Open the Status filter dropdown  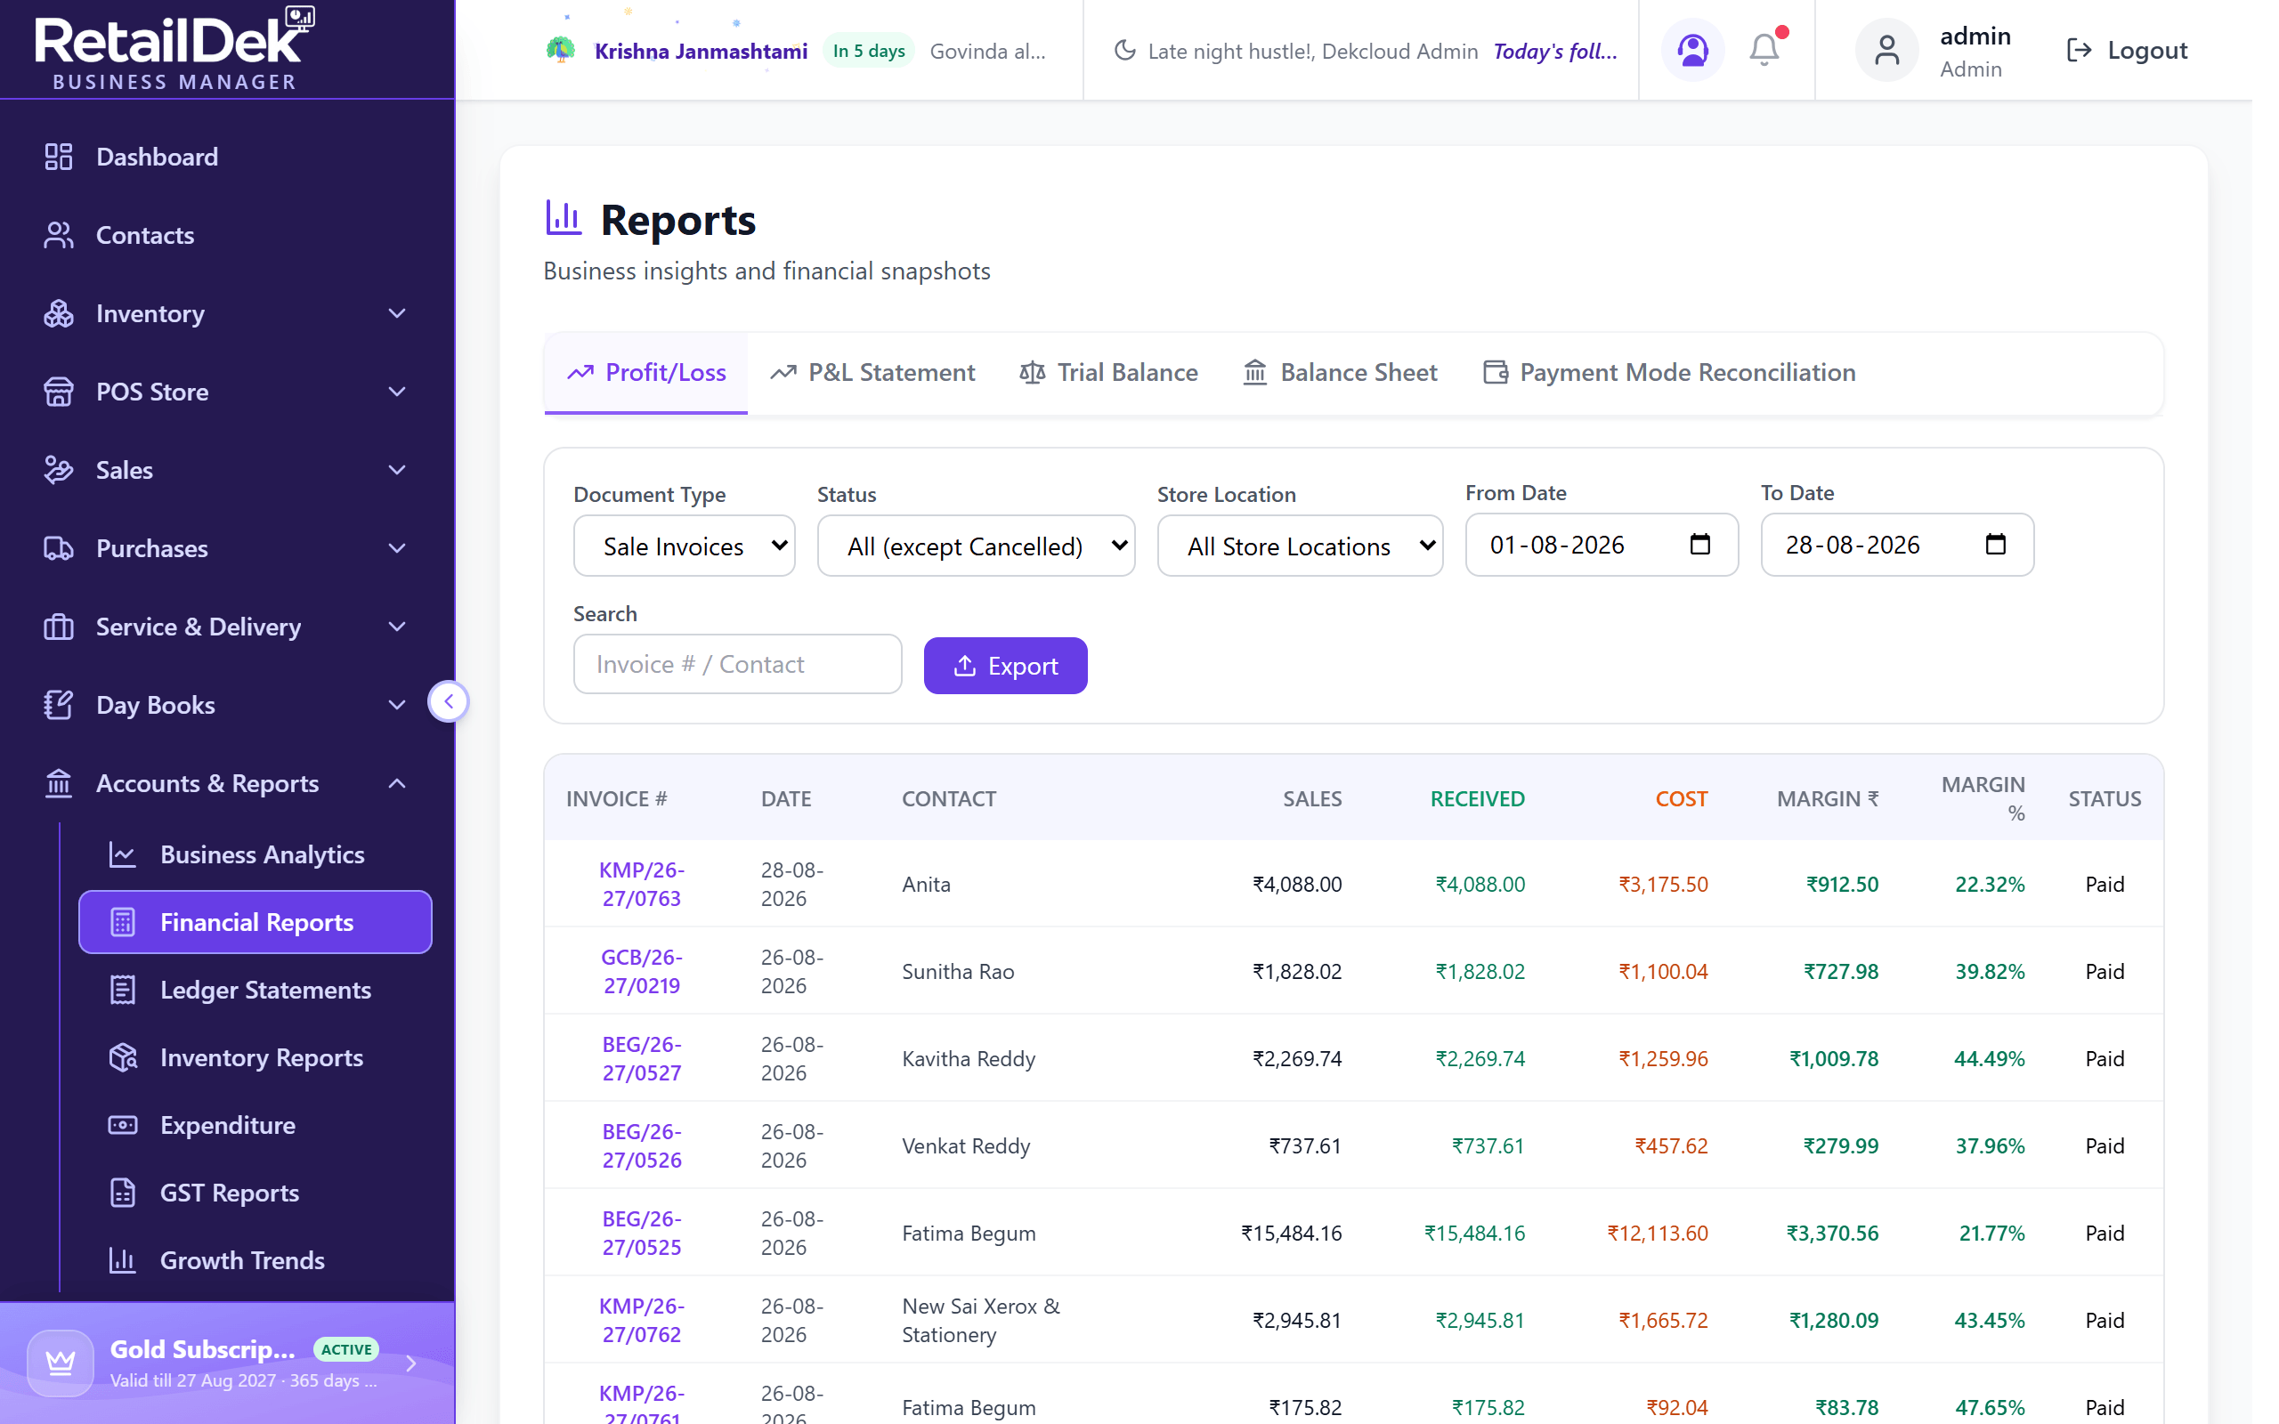976,546
